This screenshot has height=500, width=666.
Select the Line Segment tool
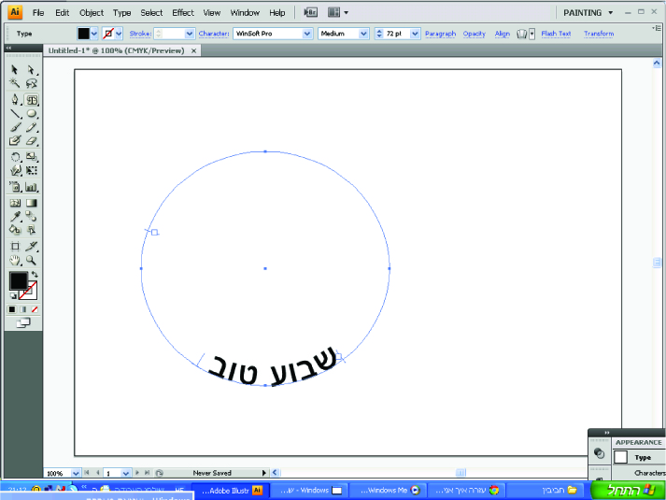[15, 114]
